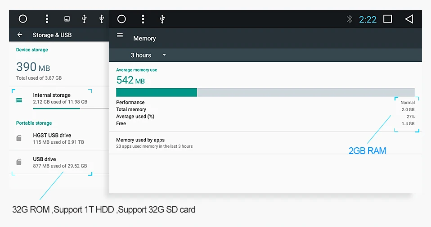Tap the second USB icon in Storage status bar
The image size is (431, 227).
click(101, 19)
